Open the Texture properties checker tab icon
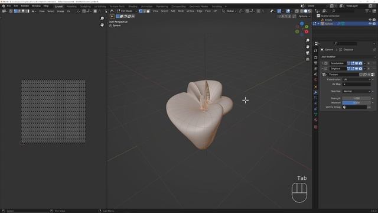 [x=315, y=127]
